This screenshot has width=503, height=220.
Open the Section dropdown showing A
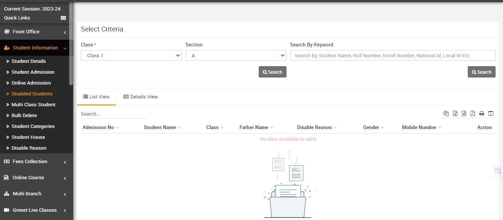point(236,55)
